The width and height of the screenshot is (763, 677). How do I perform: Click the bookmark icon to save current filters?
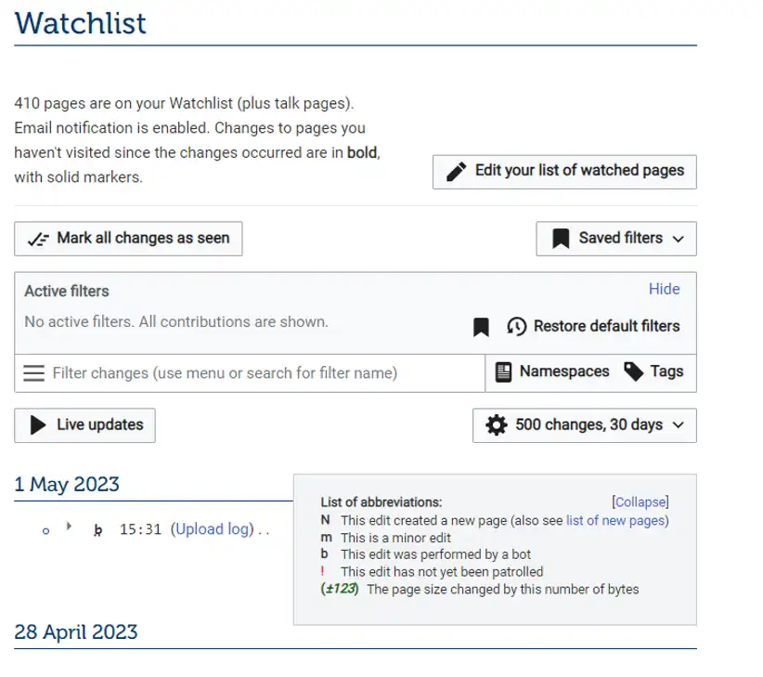pos(481,326)
